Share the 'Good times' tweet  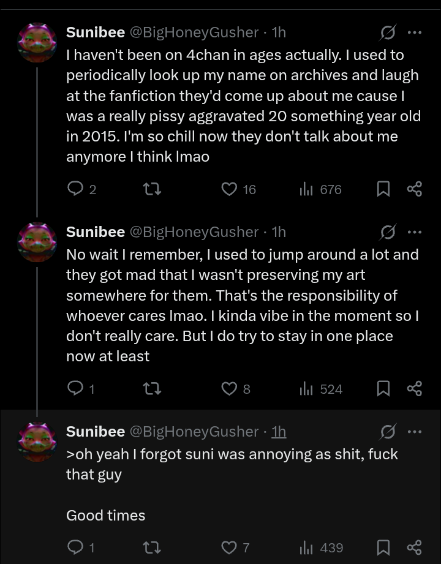click(415, 547)
